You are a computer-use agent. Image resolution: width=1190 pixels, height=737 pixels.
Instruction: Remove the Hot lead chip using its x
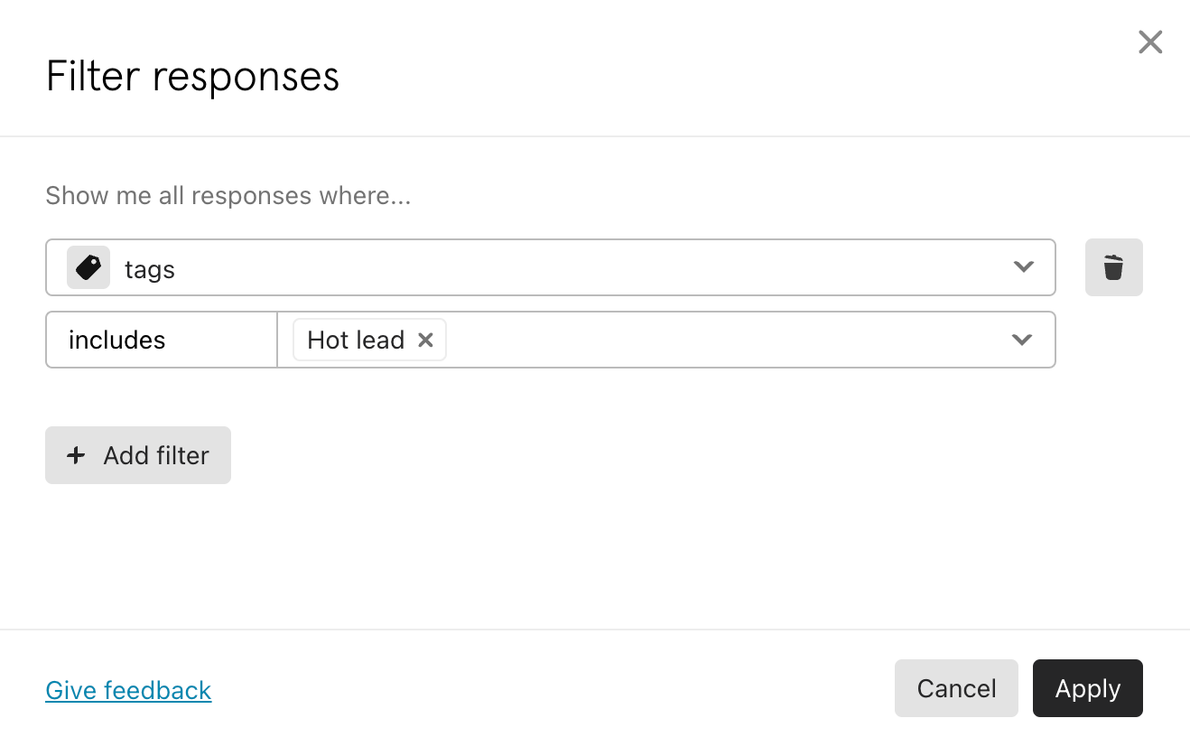(425, 340)
